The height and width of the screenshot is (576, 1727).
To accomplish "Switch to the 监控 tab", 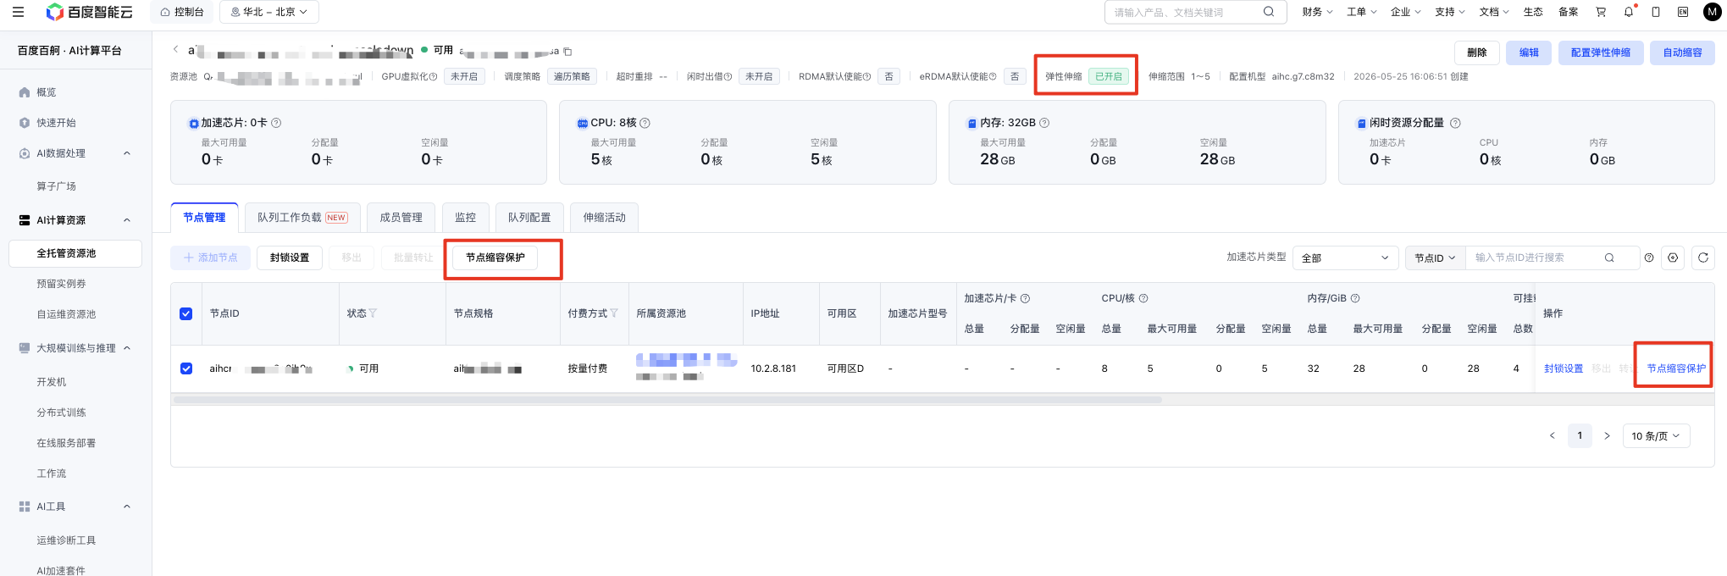I will pos(465,218).
